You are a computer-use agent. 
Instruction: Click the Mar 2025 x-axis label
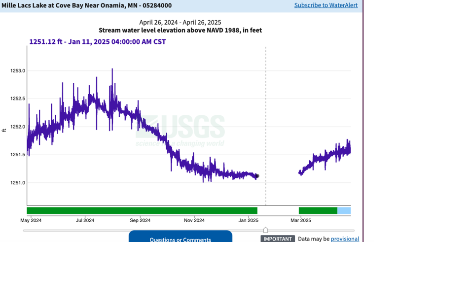pyautogui.click(x=300, y=220)
